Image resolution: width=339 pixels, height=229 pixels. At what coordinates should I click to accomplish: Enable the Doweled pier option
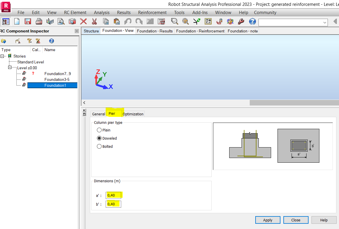[x=99, y=138]
